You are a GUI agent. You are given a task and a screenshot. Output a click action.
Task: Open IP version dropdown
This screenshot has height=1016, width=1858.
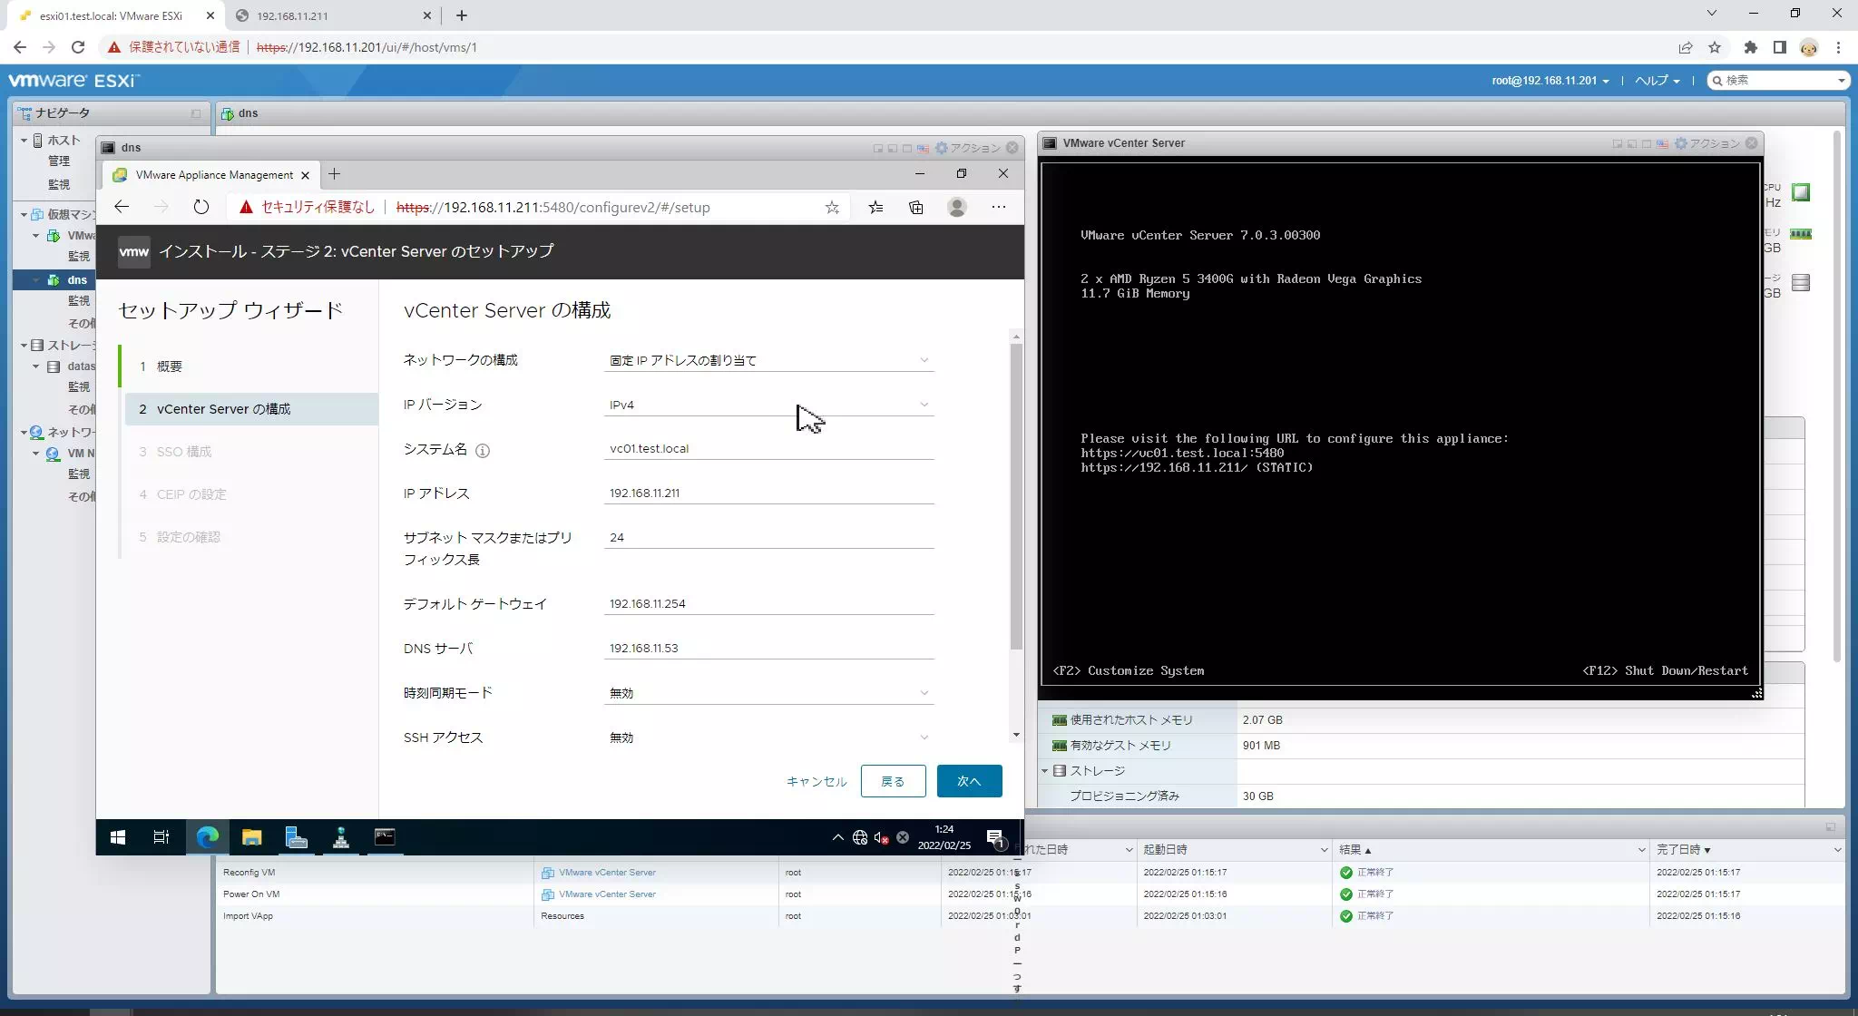768,405
